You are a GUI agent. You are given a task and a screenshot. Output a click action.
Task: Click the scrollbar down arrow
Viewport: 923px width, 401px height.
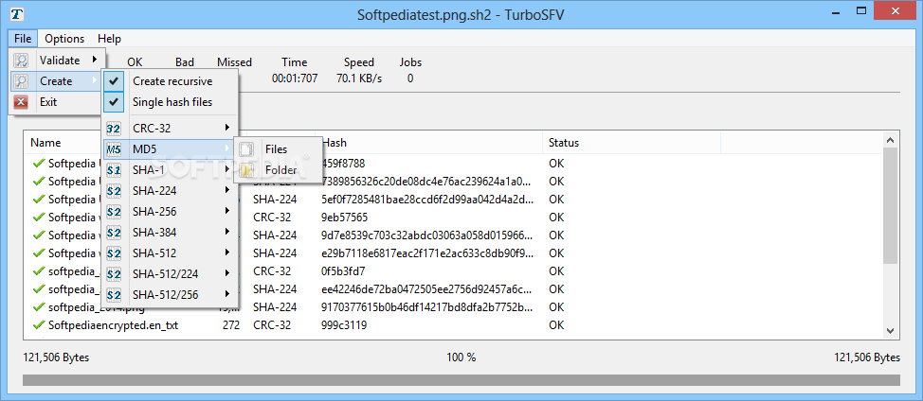[891, 331]
